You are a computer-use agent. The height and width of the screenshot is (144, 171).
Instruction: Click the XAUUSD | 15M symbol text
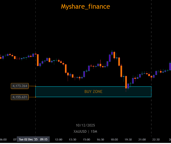(x=86, y=132)
